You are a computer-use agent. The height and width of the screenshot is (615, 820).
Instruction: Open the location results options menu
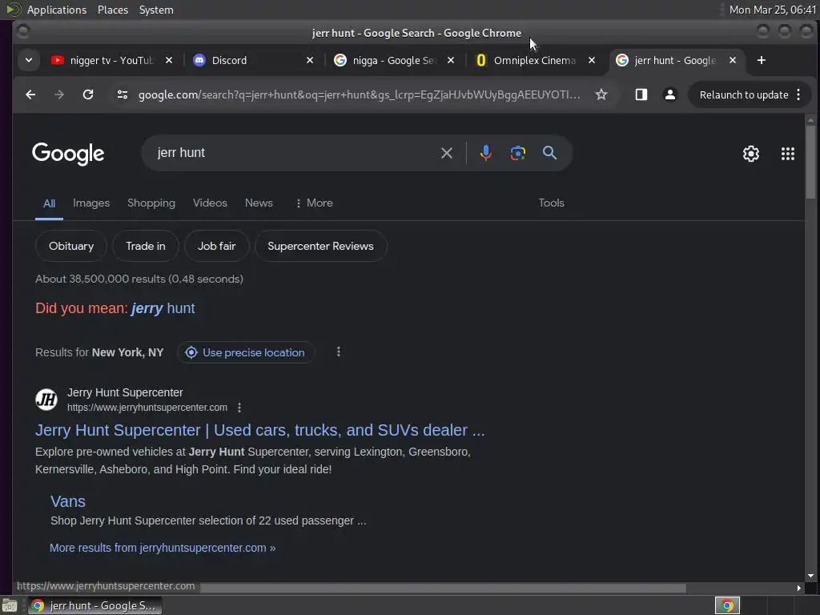tap(339, 352)
